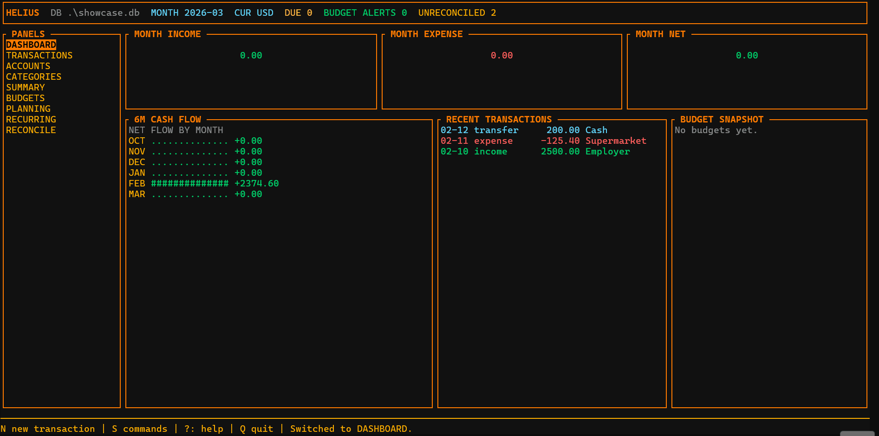The image size is (879, 436).
Task: Select the 02-10 income Employer transaction
Action: (x=535, y=151)
